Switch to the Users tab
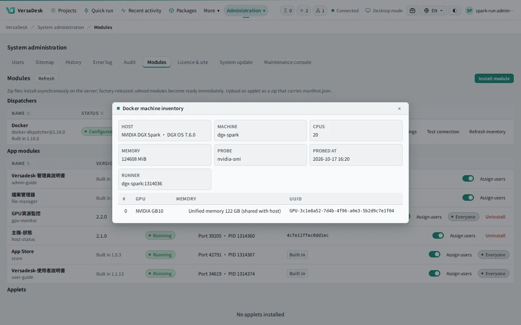Image resolution: width=521 pixels, height=325 pixels. [x=18, y=62]
